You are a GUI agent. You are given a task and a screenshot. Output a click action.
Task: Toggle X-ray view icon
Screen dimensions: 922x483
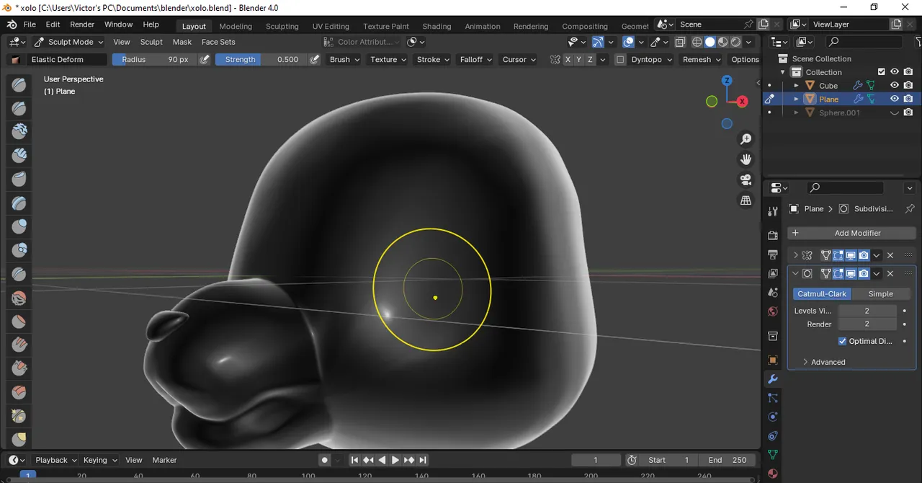click(680, 42)
